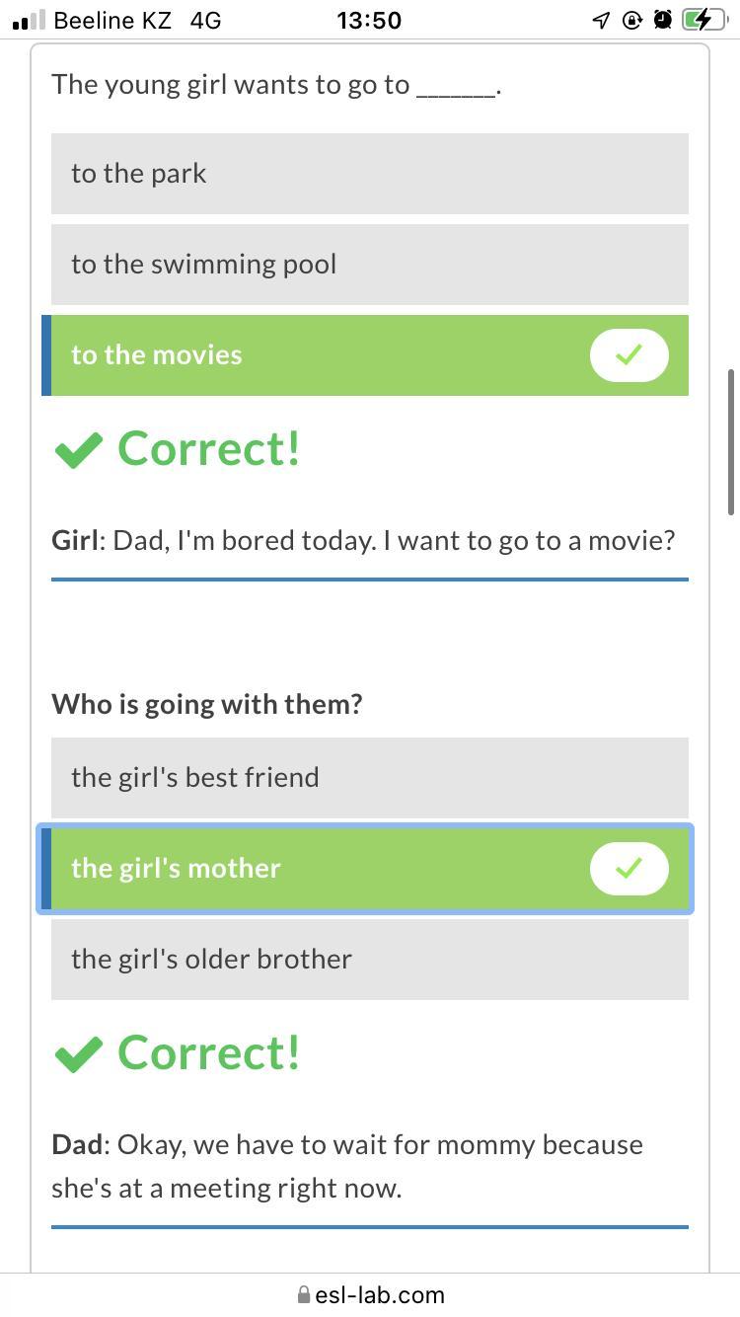
Task: Select the 'to the park' answer
Action: click(x=369, y=174)
